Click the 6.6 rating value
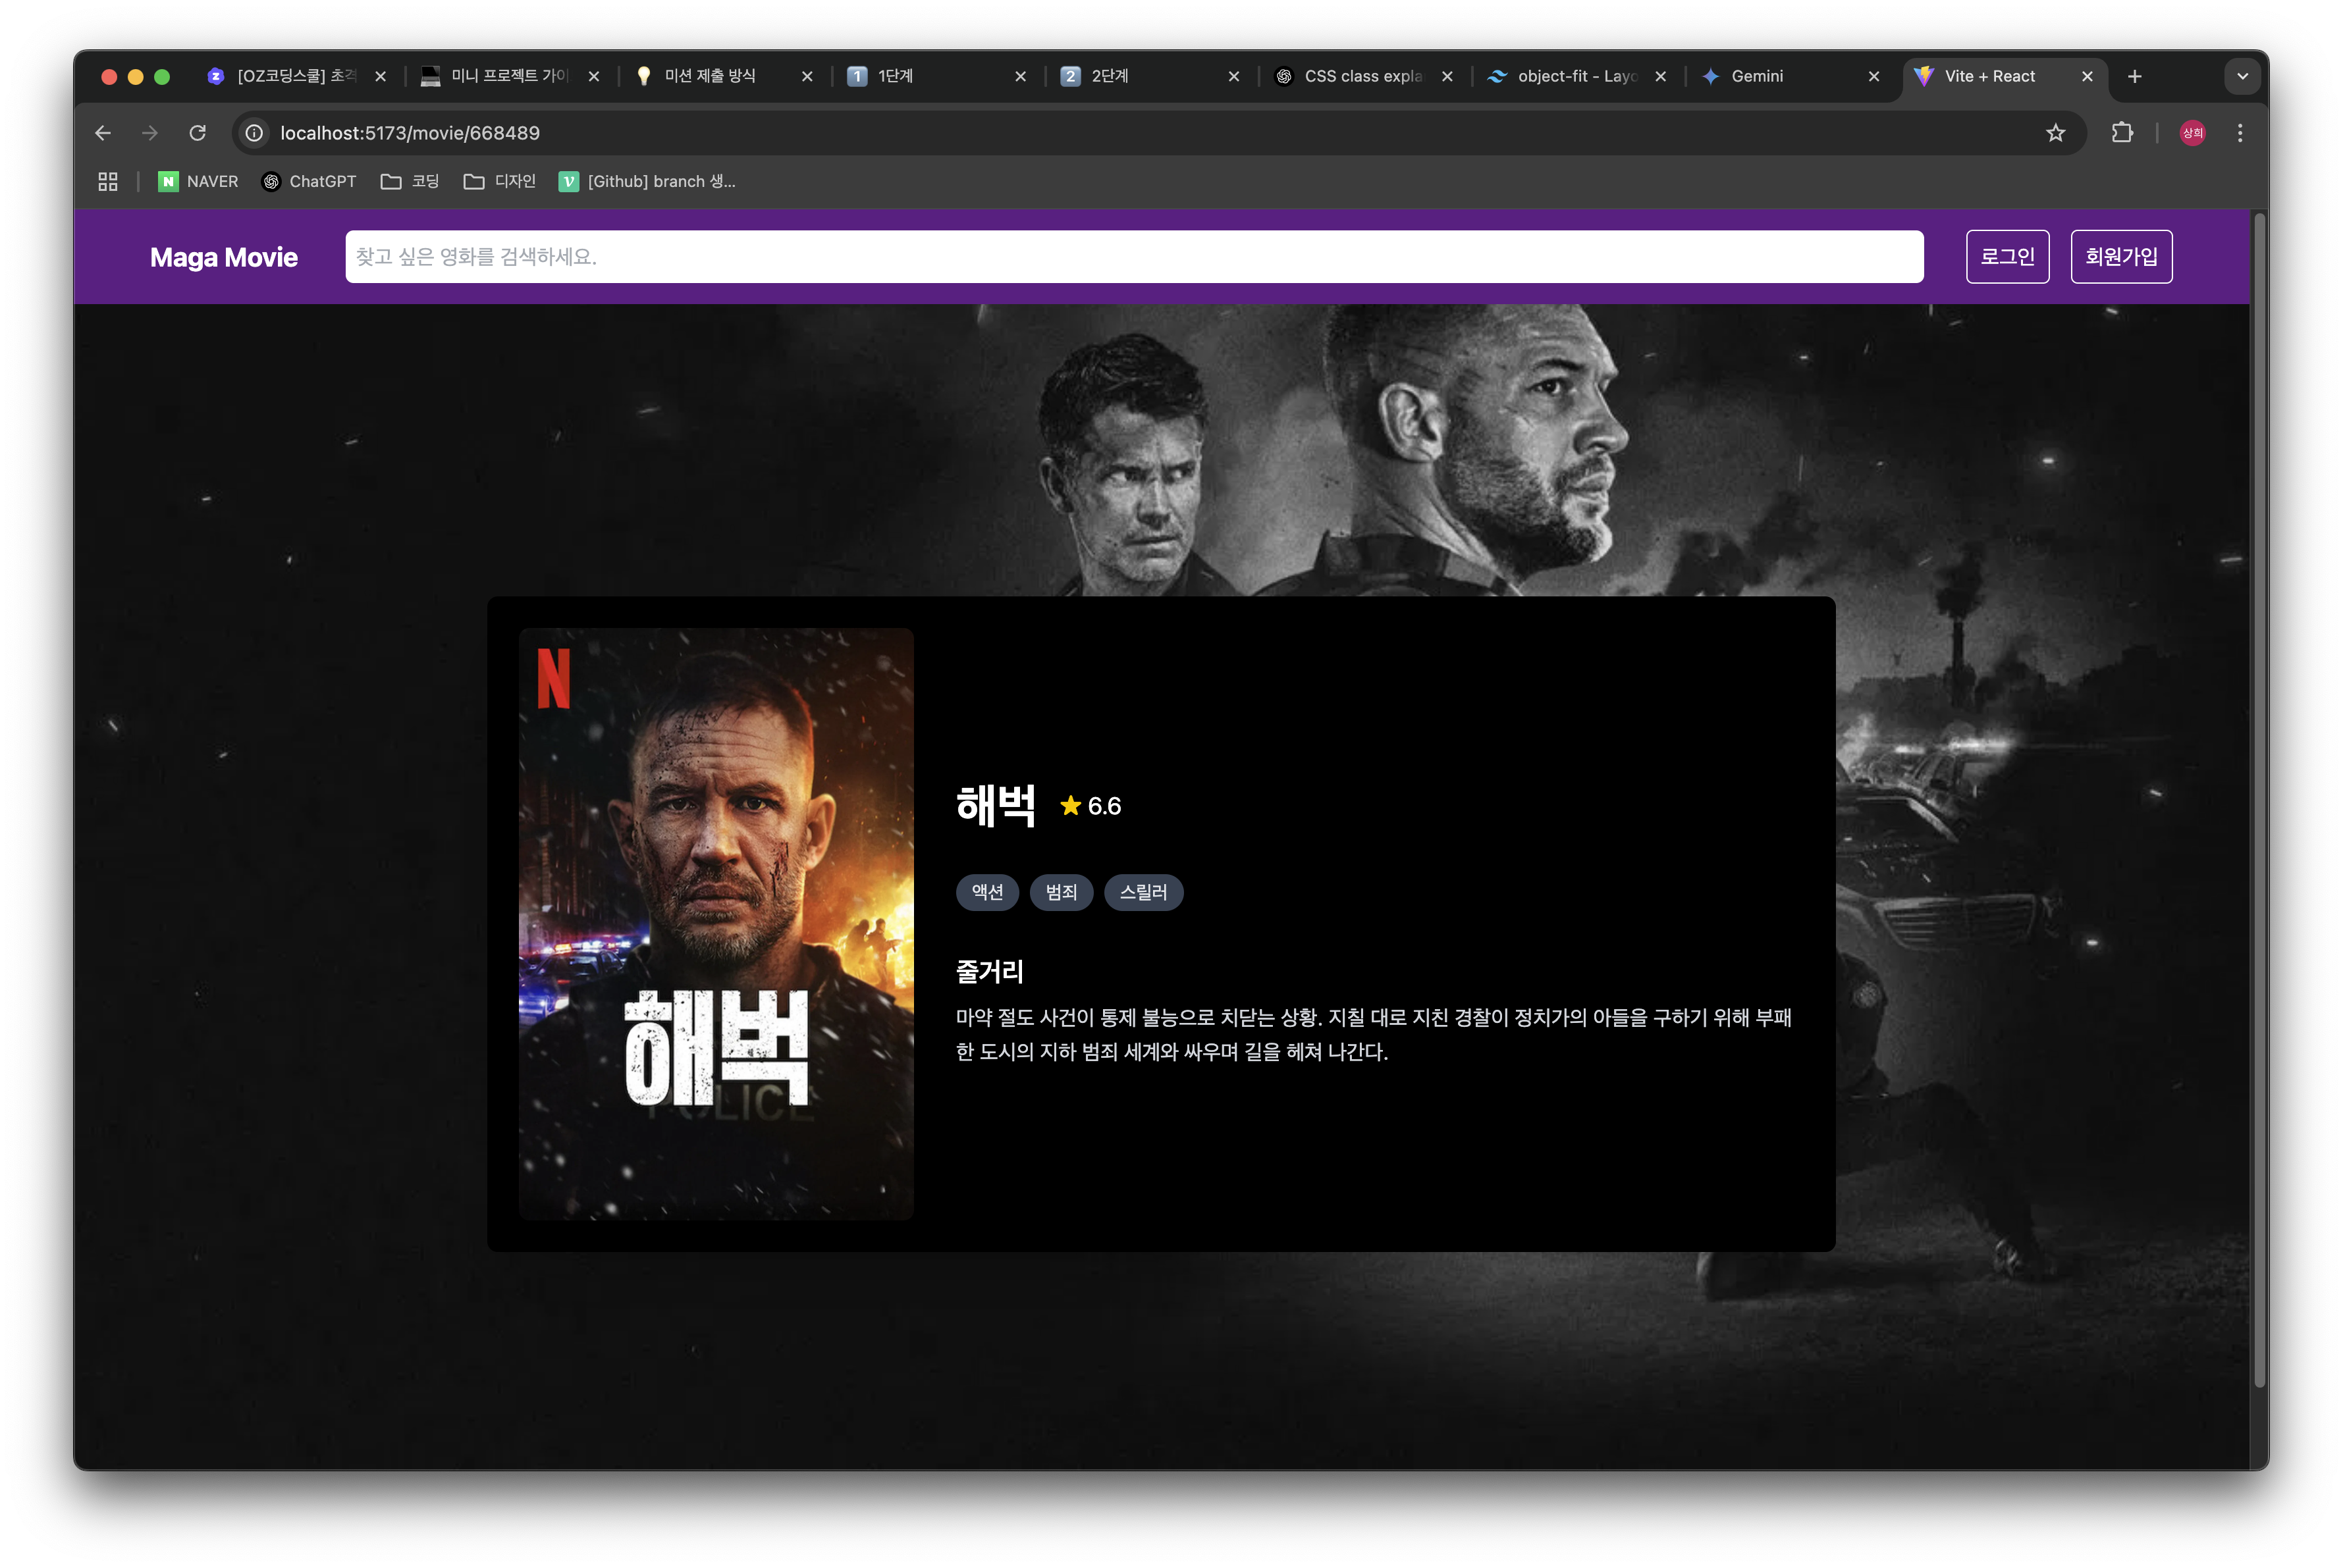 1104,806
